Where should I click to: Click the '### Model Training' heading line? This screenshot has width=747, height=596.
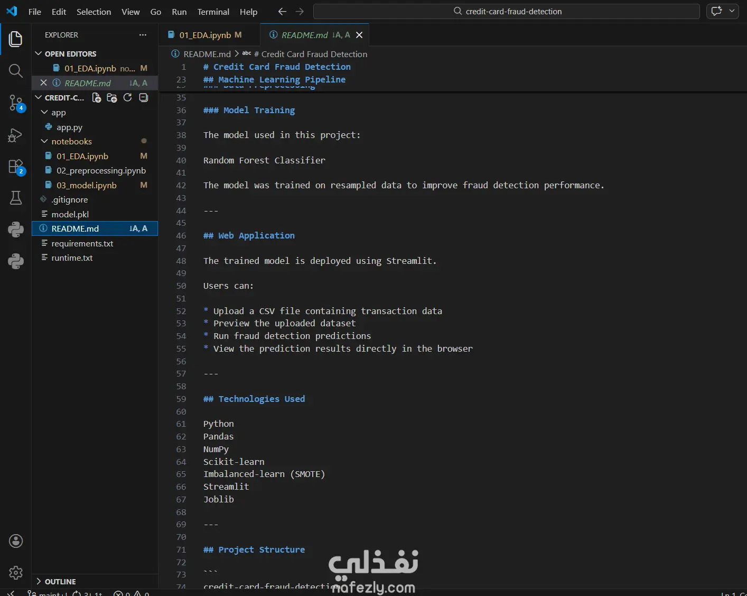coord(249,110)
